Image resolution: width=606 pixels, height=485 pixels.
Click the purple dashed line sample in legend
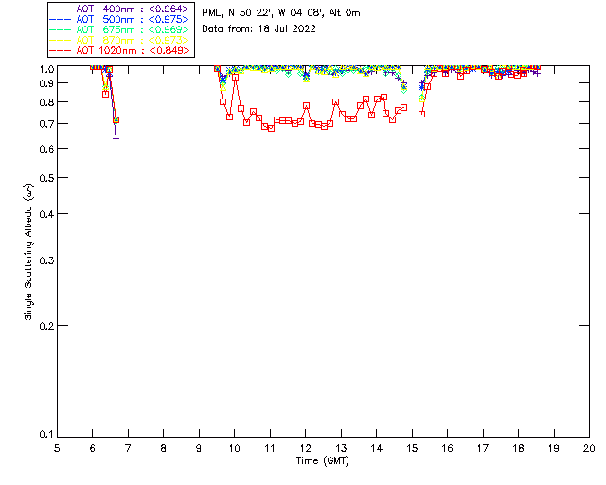(x=61, y=9)
